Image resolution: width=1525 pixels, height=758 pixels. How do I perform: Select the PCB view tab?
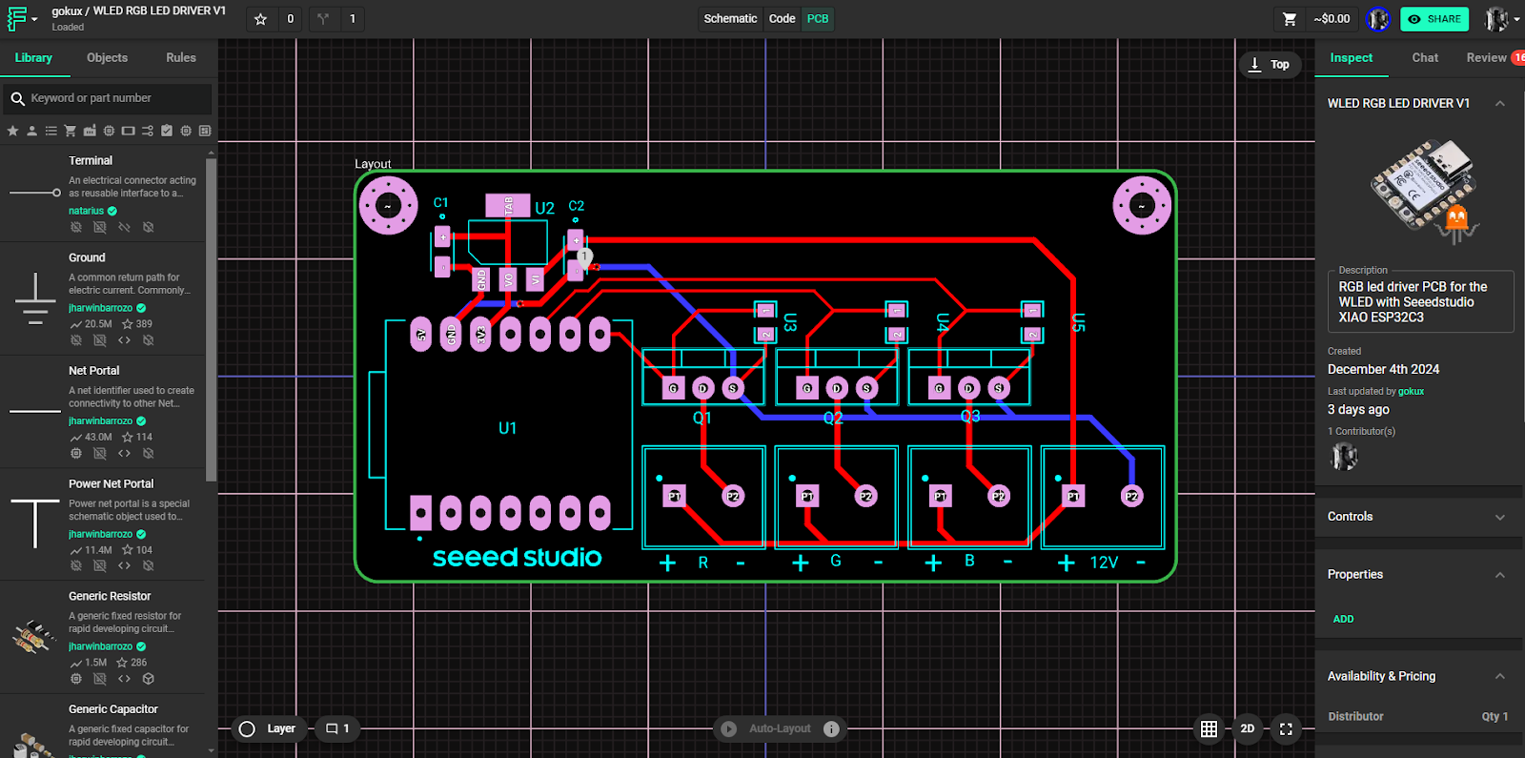click(818, 19)
